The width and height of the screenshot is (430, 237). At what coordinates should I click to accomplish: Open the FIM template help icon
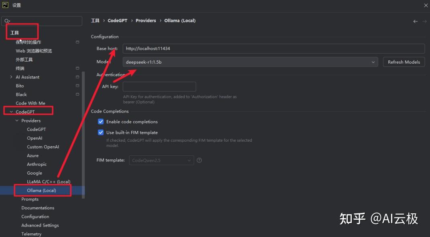pos(199,160)
